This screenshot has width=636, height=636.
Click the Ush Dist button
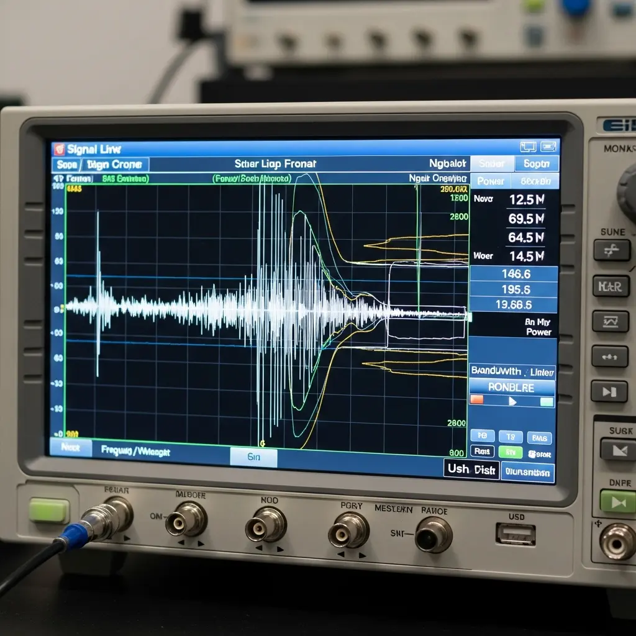[472, 470]
